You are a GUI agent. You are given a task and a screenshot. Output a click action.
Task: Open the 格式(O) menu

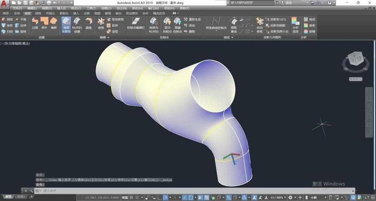tap(76, 8)
